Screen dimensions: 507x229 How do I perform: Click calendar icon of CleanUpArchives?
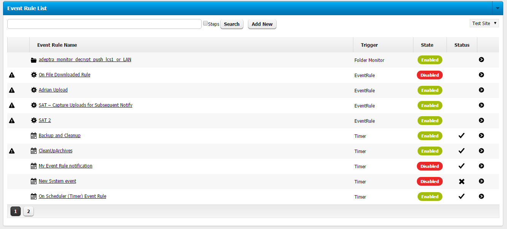[x=34, y=151]
